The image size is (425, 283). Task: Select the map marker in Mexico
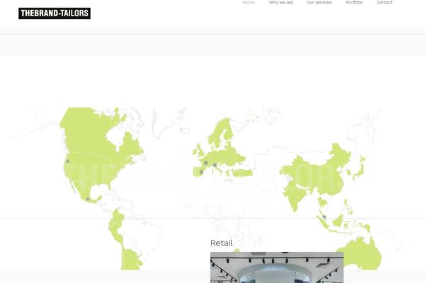(x=88, y=199)
